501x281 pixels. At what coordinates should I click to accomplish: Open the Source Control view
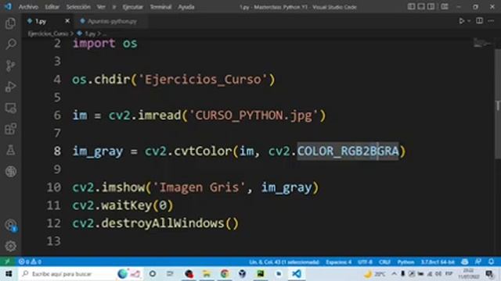pyautogui.click(x=10, y=66)
